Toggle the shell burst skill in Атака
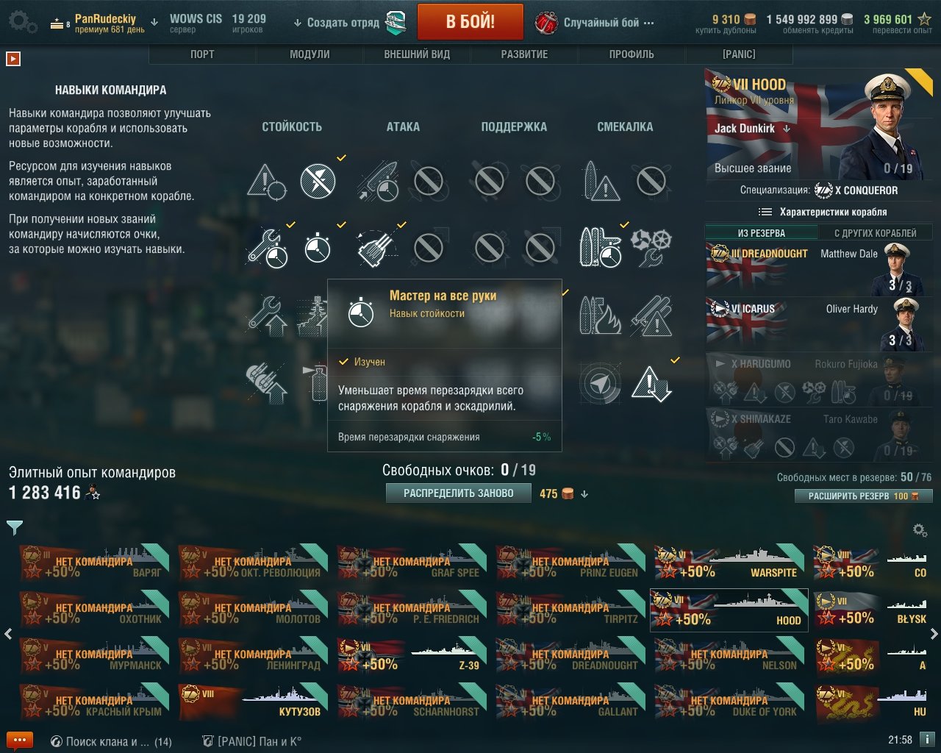This screenshot has height=753, width=941. (x=378, y=248)
